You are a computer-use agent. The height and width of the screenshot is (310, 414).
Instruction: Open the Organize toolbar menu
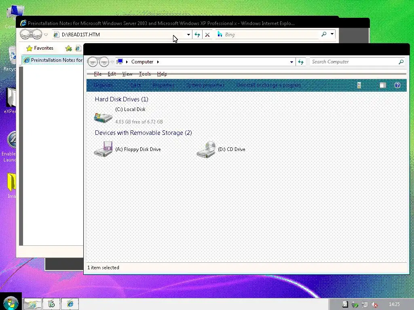(x=103, y=85)
